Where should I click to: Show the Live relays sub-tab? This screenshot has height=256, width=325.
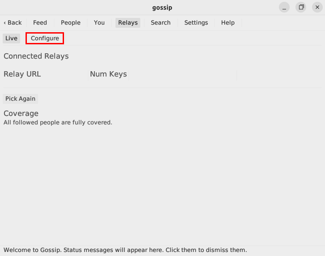click(11, 38)
